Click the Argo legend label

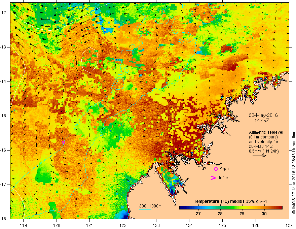(x=224, y=169)
